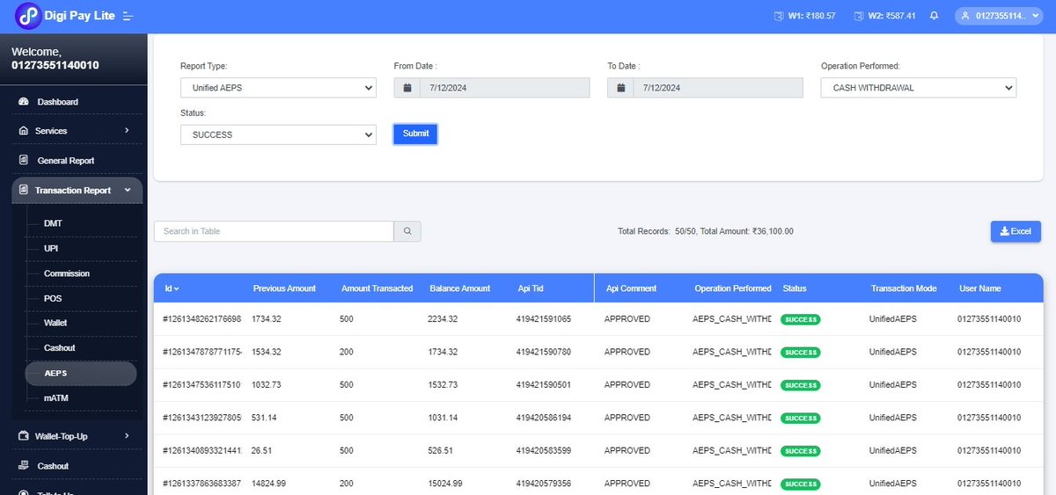
Task: Click Previous Amount column header
Action: [x=284, y=288]
